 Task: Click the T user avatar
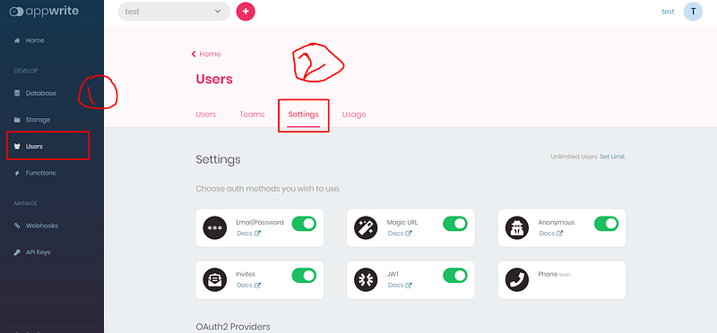(693, 12)
